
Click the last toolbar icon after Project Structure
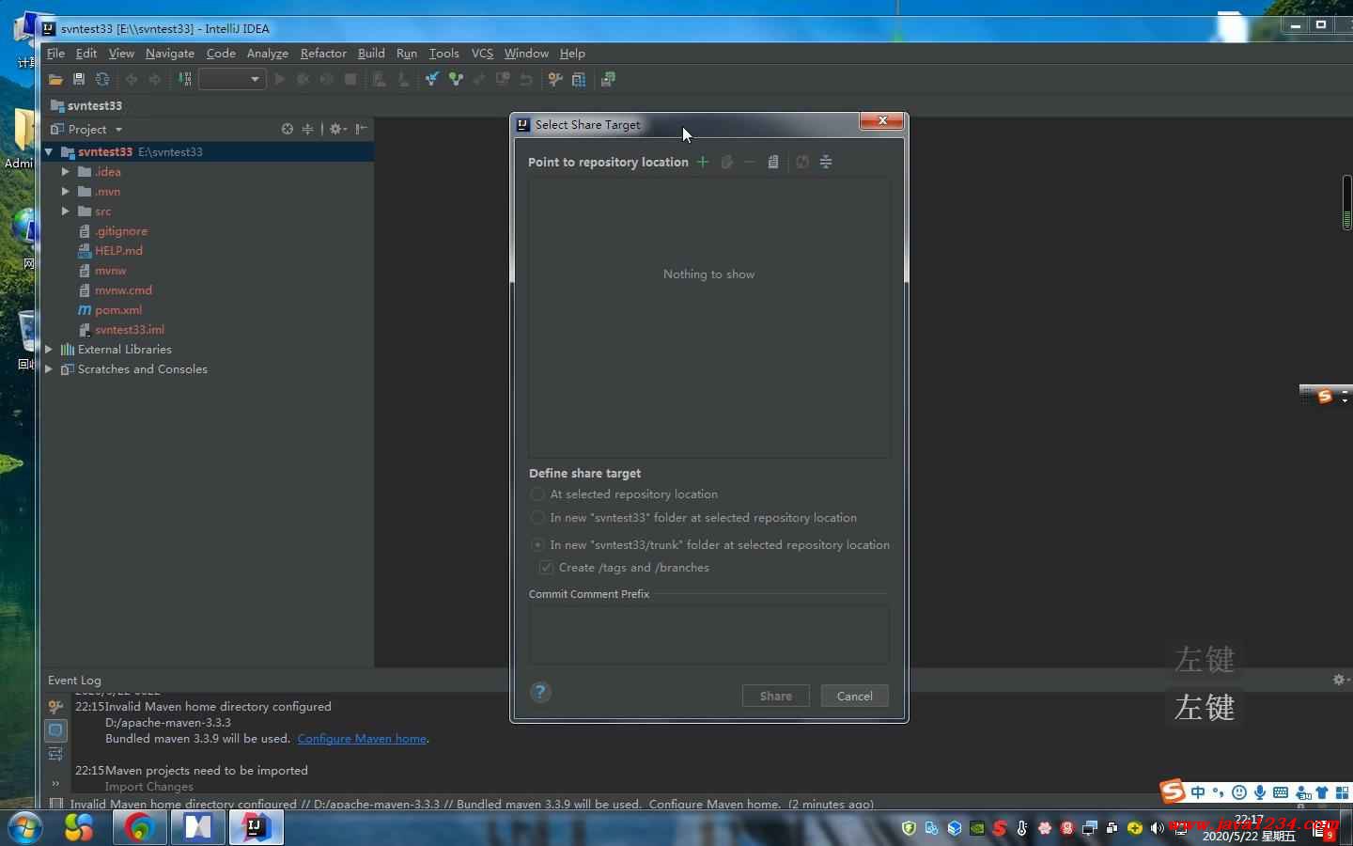[608, 80]
